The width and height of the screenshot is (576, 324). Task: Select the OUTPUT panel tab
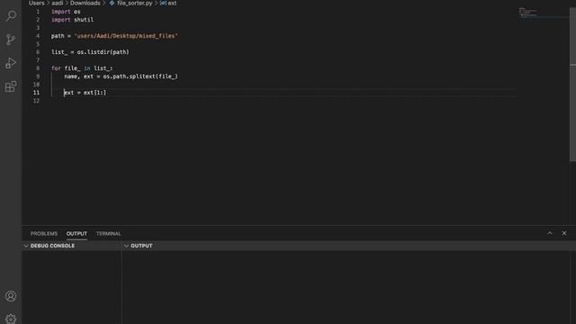pyautogui.click(x=76, y=234)
